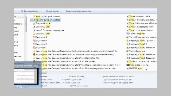The width and height of the screenshot is (171, 96).
Task: Click the Часть3 Практическое занятие file icon
Action: [127, 37]
